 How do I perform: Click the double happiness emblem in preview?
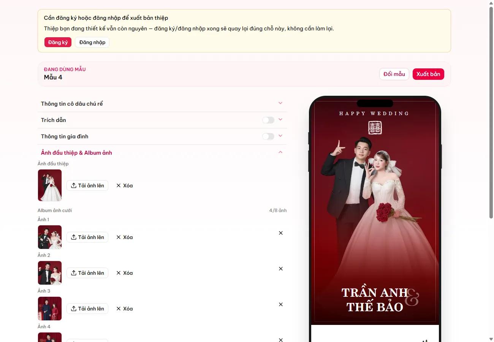[375, 128]
